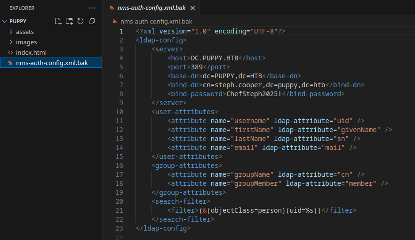Switch to the nms-auth-config.xml.bak tab
Screen dimensions: 415x240
pyautogui.click(x=151, y=8)
